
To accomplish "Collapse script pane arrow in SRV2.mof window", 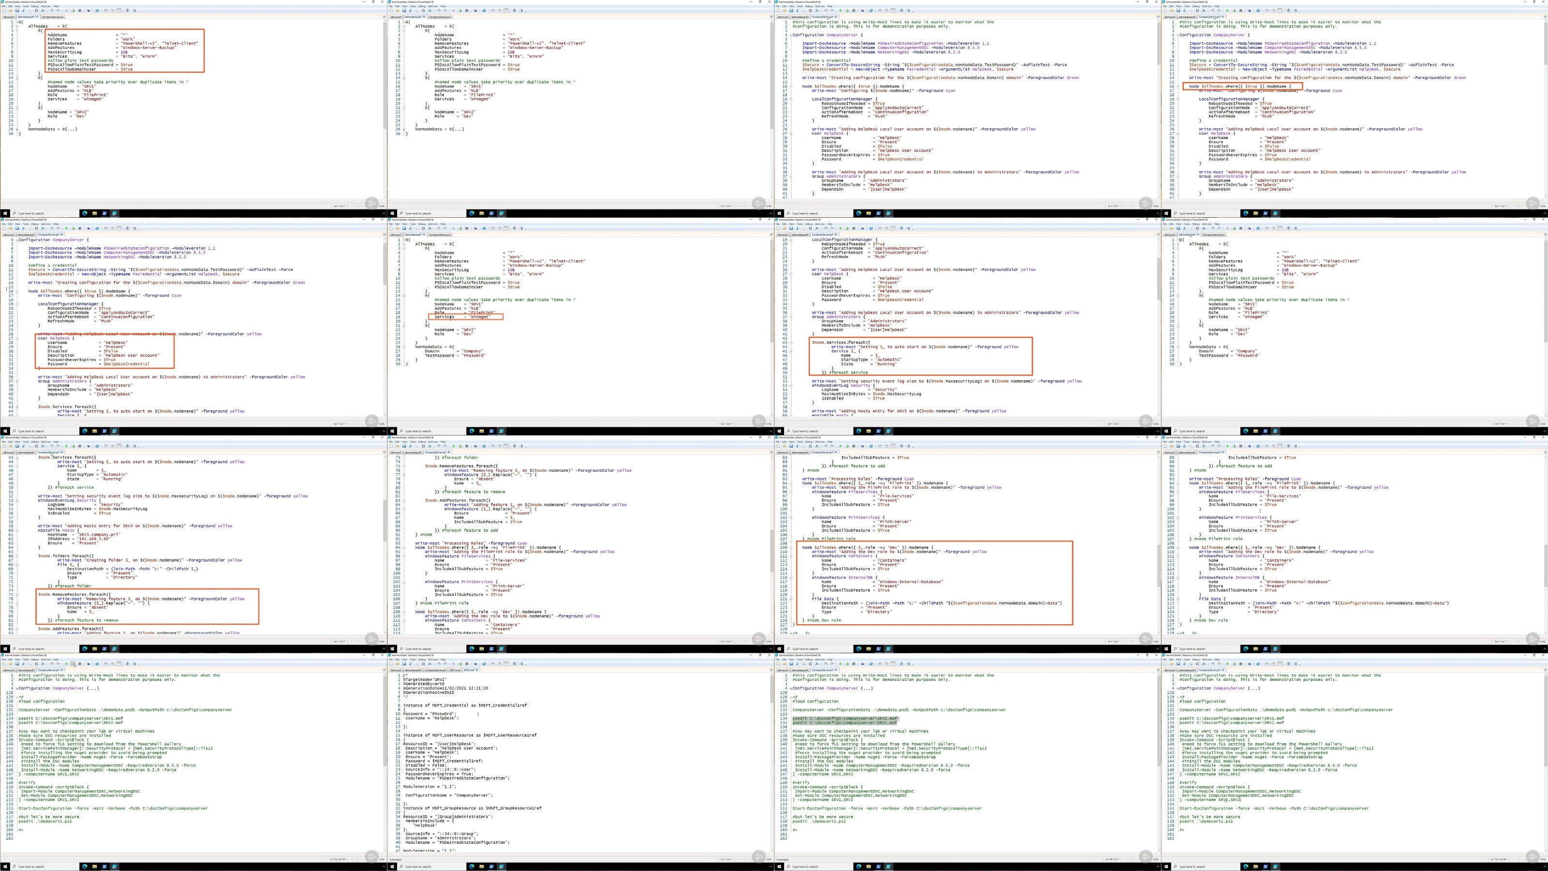I will coord(771,670).
